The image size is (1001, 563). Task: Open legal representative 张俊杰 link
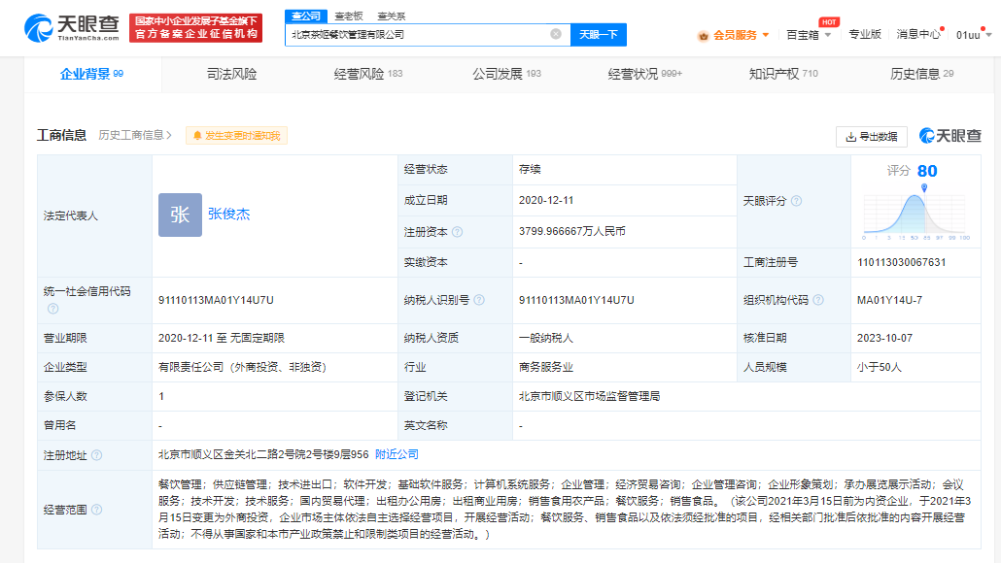[228, 215]
